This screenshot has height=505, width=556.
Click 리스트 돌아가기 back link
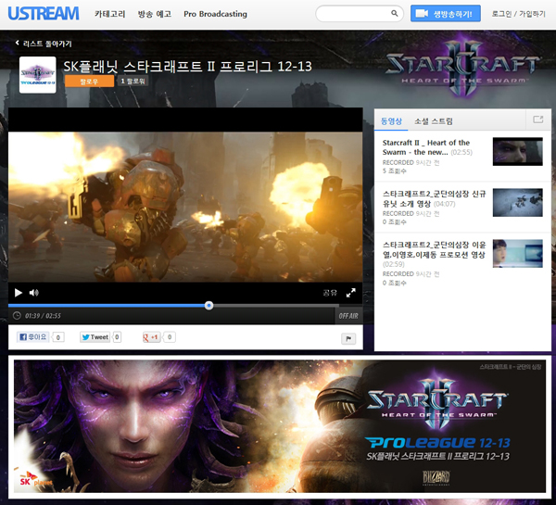click(43, 44)
